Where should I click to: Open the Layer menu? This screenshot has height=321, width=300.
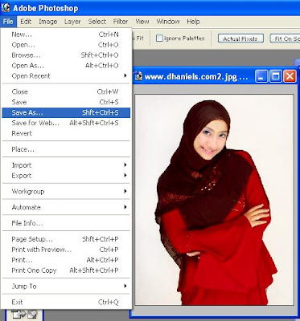[x=72, y=22]
